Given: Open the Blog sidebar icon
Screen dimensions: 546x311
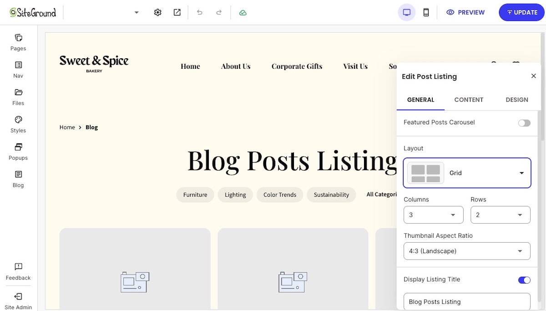Looking at the screenshot, I should tap(18, 174).
